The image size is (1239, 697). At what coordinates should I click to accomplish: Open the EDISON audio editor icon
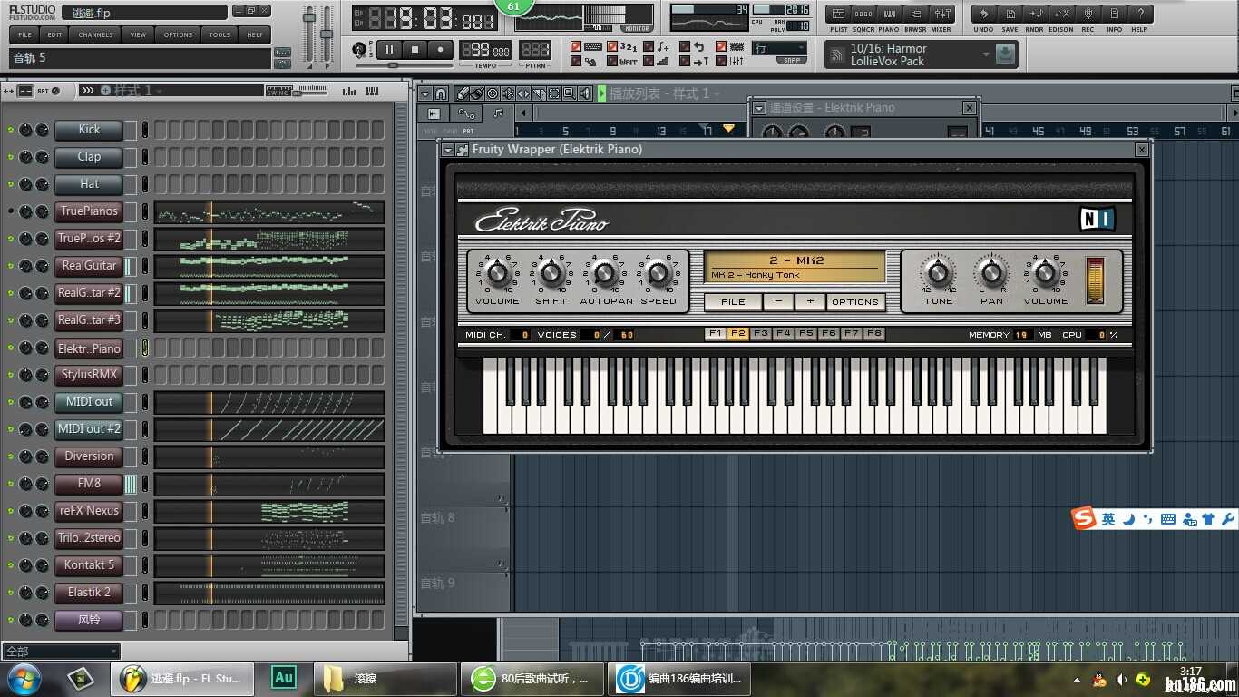pyautogui.click(x=1062, y=14)
